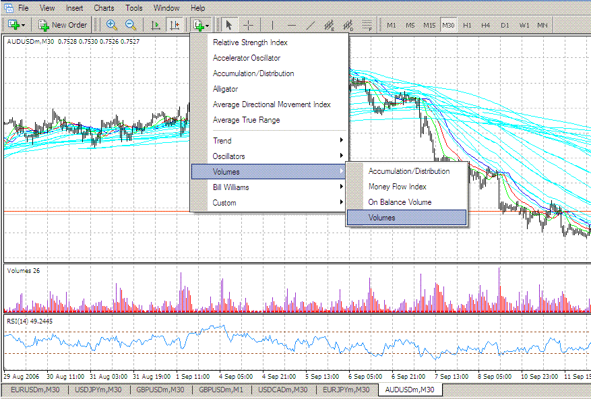Switch to H1 timeframe
Screen dimensions: 591x399
click(x=467, y=25)
